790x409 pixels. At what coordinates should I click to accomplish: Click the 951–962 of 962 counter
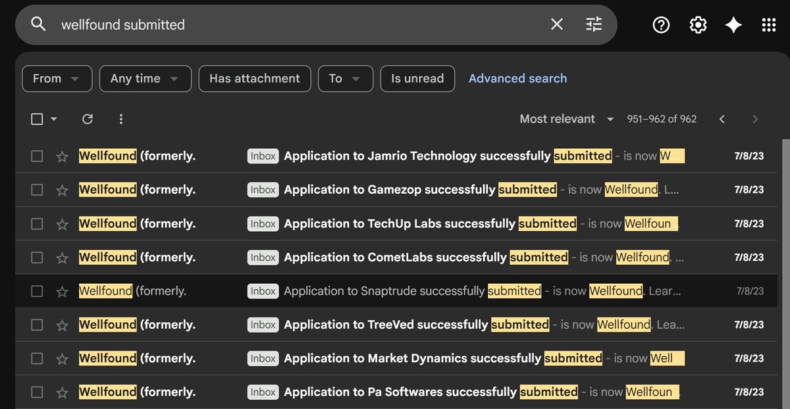pos(662,119)
